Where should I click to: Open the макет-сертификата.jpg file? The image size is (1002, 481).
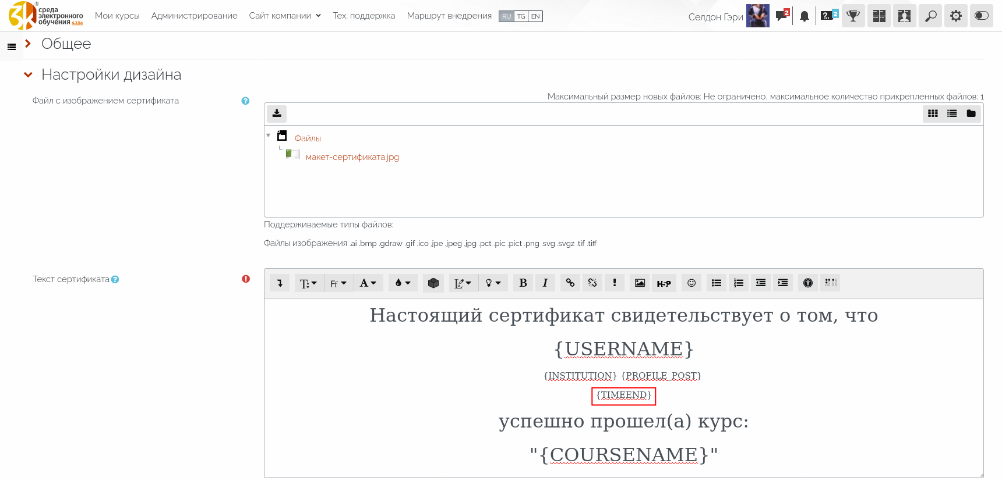tap(352, 157)
